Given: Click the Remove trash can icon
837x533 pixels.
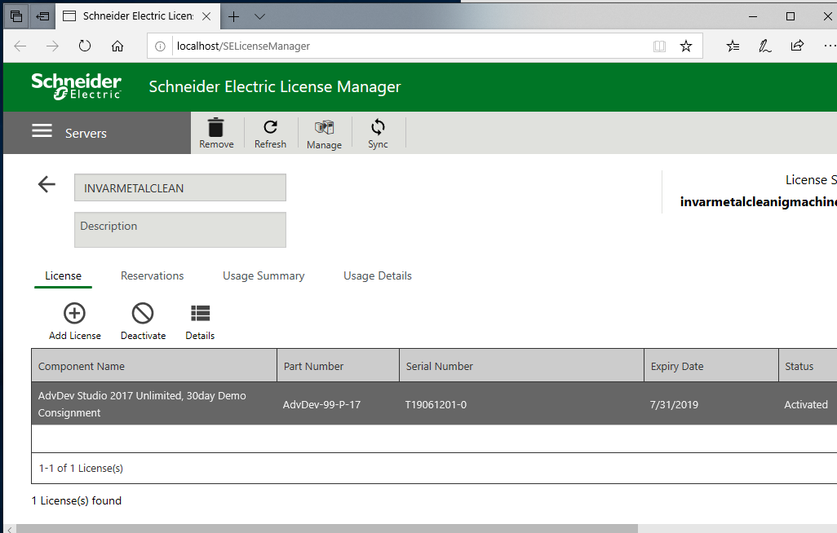Looking at the screenshot, I should point(215,127).
